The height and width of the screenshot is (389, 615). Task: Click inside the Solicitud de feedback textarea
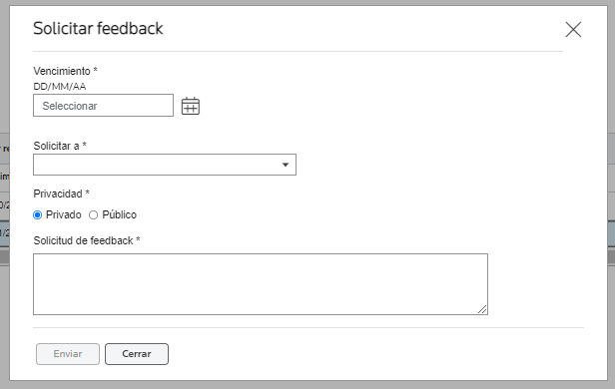[x=261, y=284]
